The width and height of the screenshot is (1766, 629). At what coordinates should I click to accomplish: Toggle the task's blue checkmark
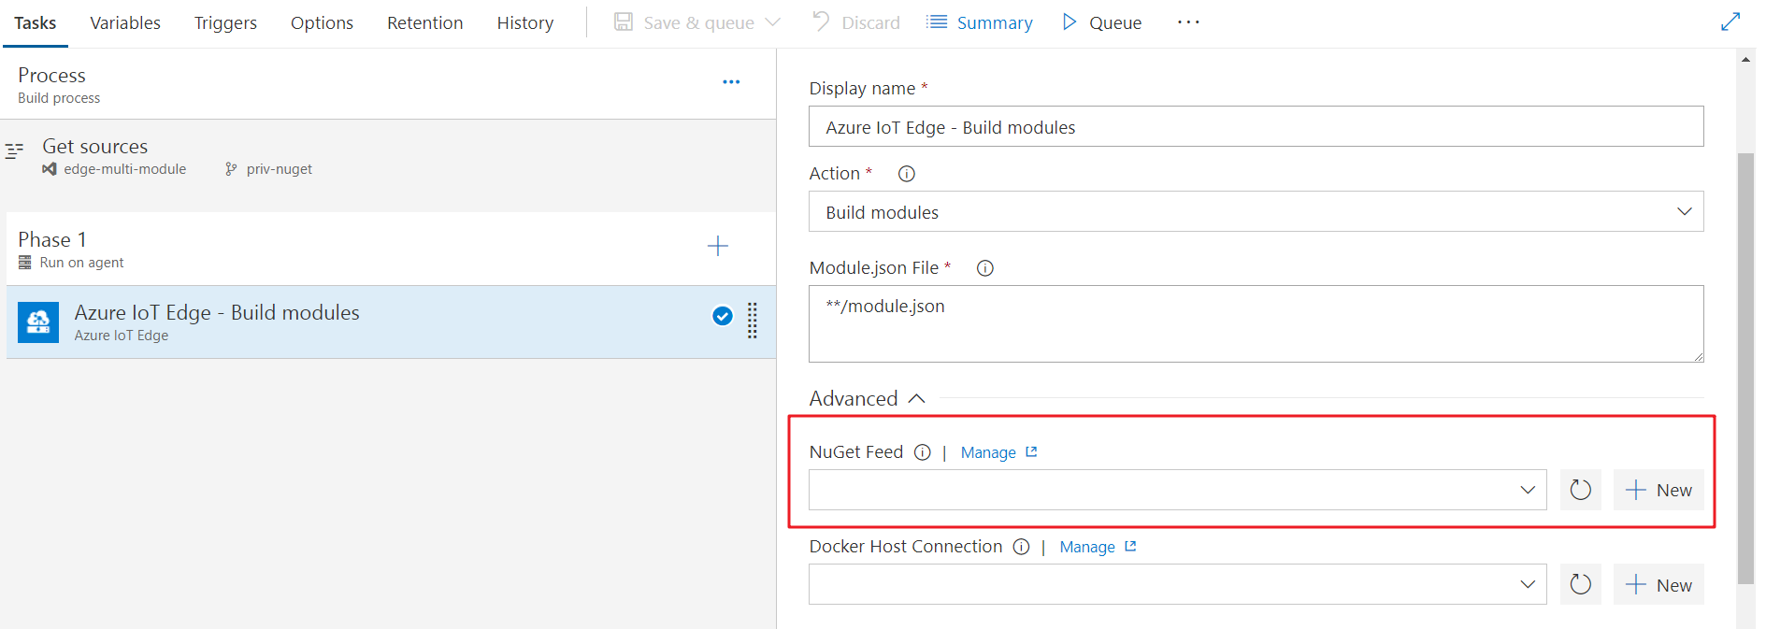coord(723,316)
